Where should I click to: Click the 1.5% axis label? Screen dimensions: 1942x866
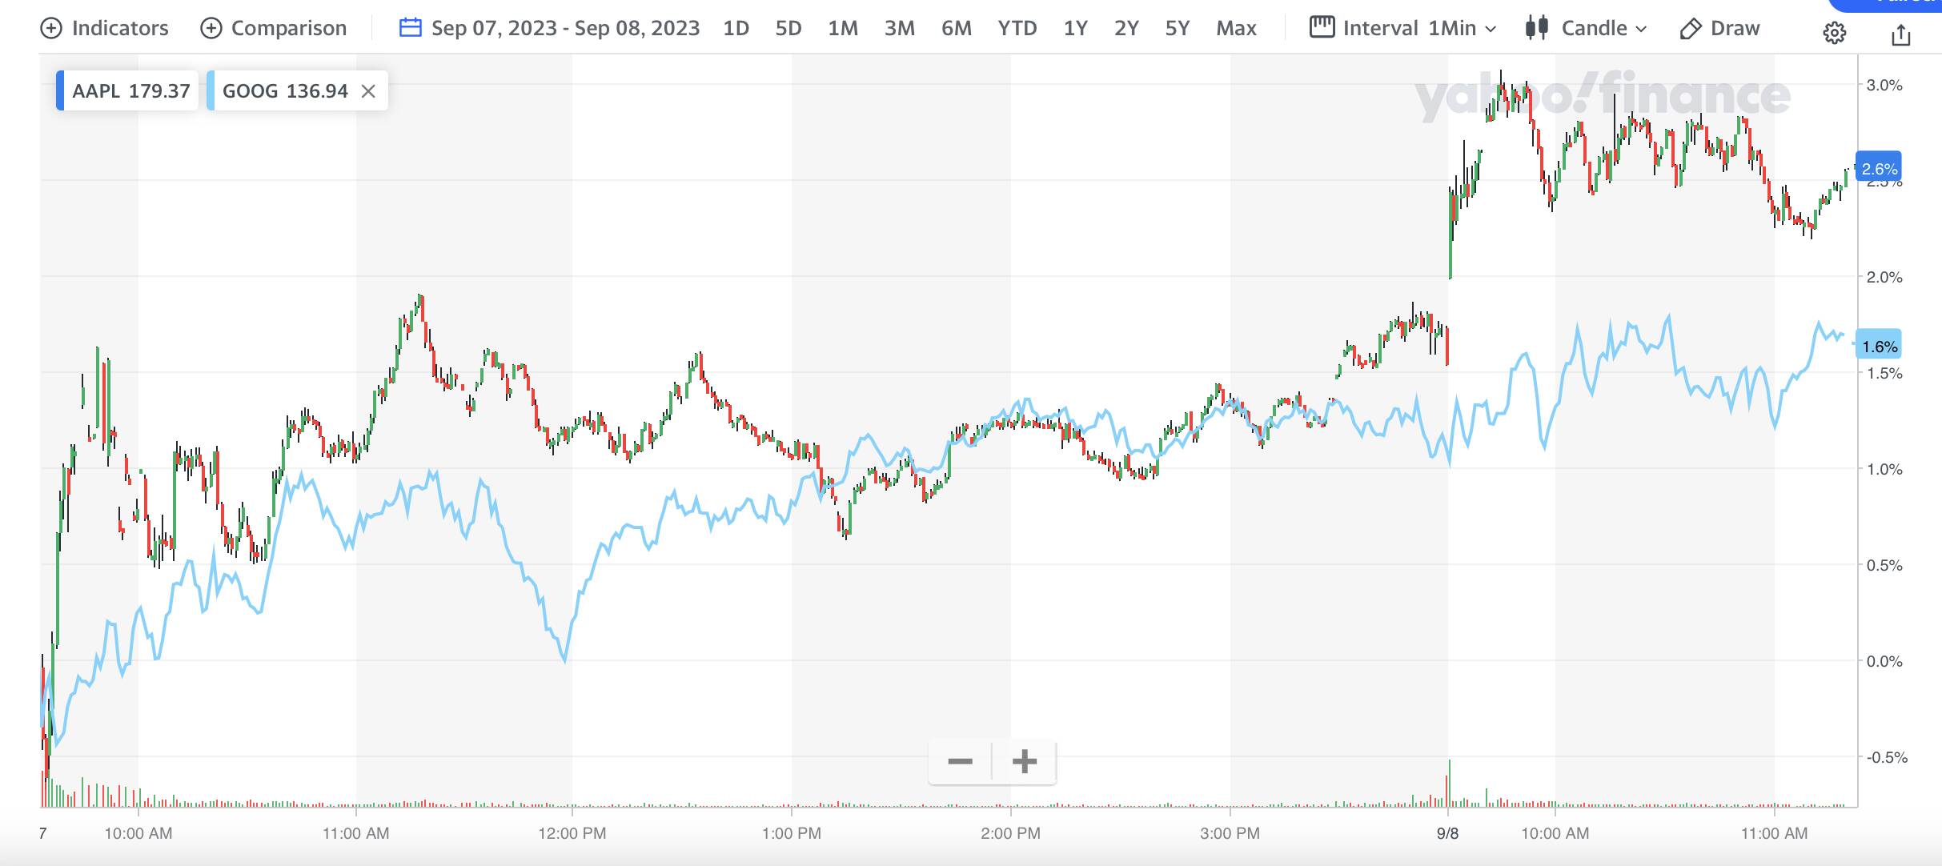1884,373
